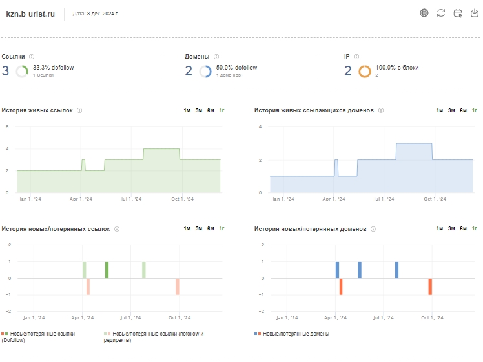Click the 100.0% c-блоки text
This screenshot has height=362, width=483.
point(397,68)
